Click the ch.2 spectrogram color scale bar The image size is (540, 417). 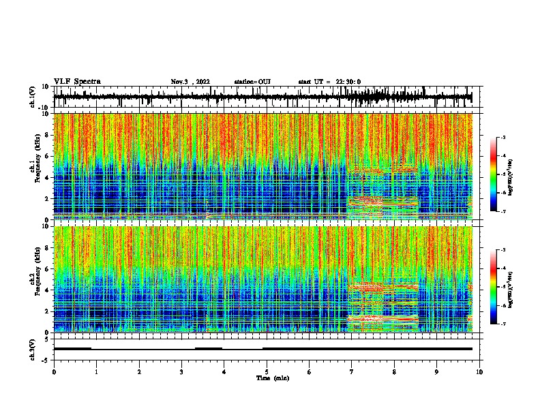(494, 287)
